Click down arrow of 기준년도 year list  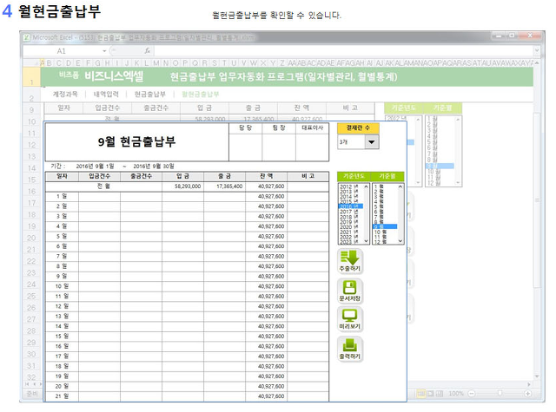click(x=366, y=240)
